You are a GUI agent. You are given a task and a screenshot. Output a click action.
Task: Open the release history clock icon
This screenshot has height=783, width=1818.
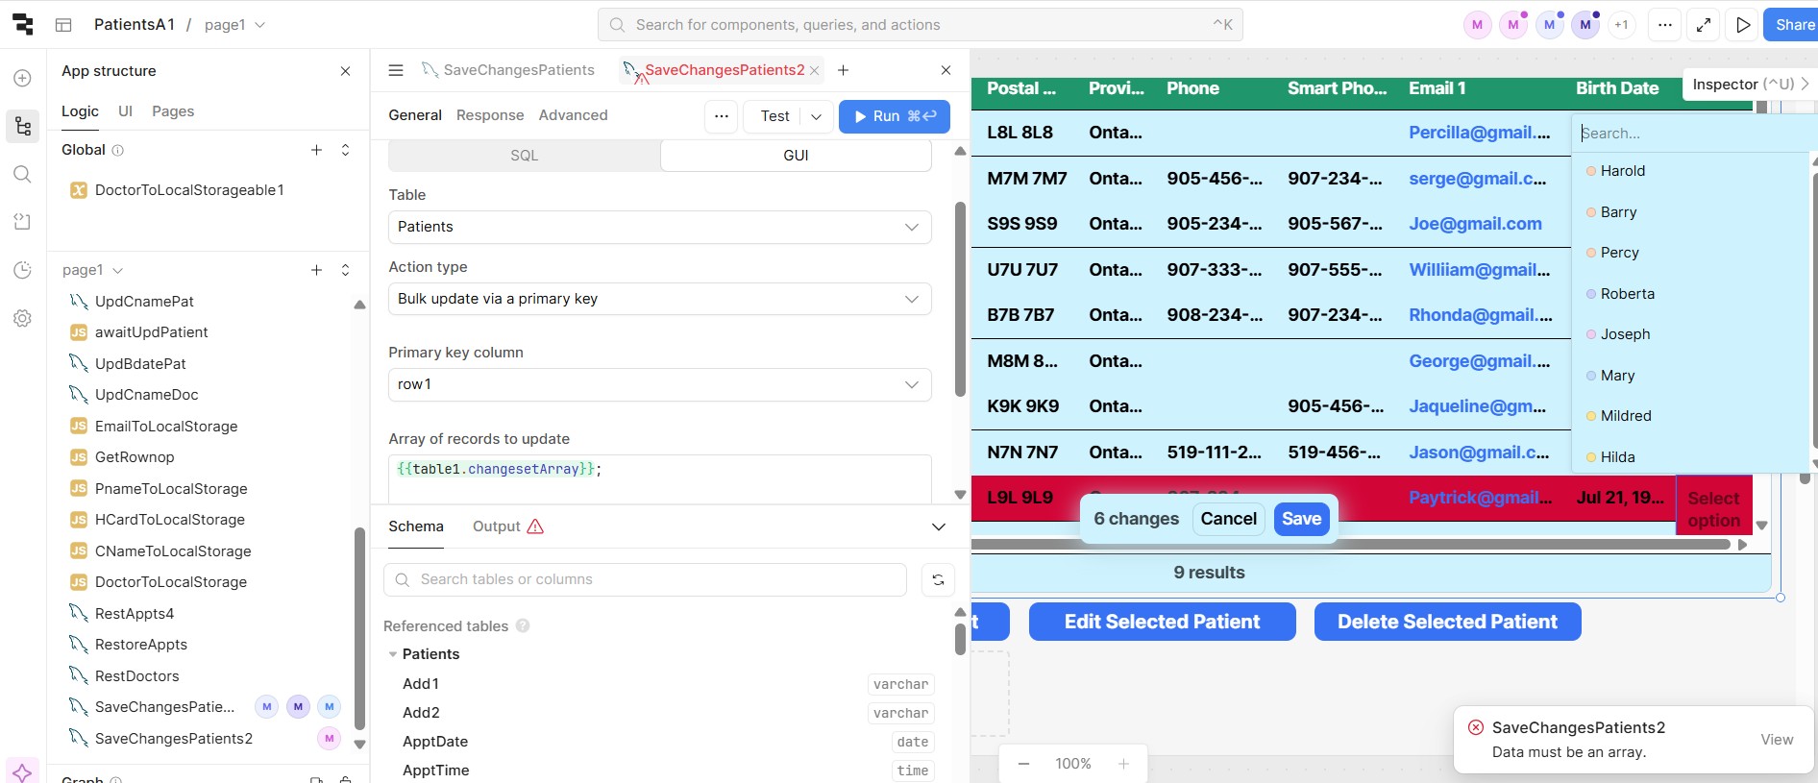[23, 270]
